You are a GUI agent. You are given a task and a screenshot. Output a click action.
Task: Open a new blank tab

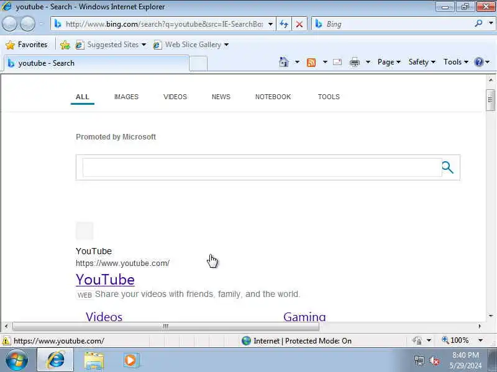[x=198, y=64]
